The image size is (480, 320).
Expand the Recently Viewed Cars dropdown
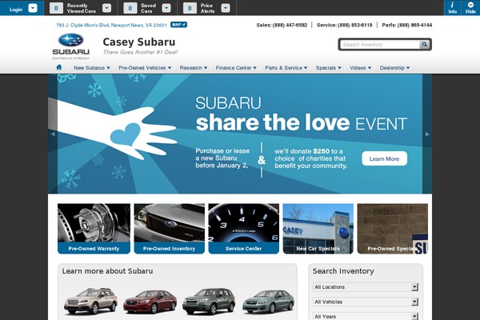click(106, 8)
